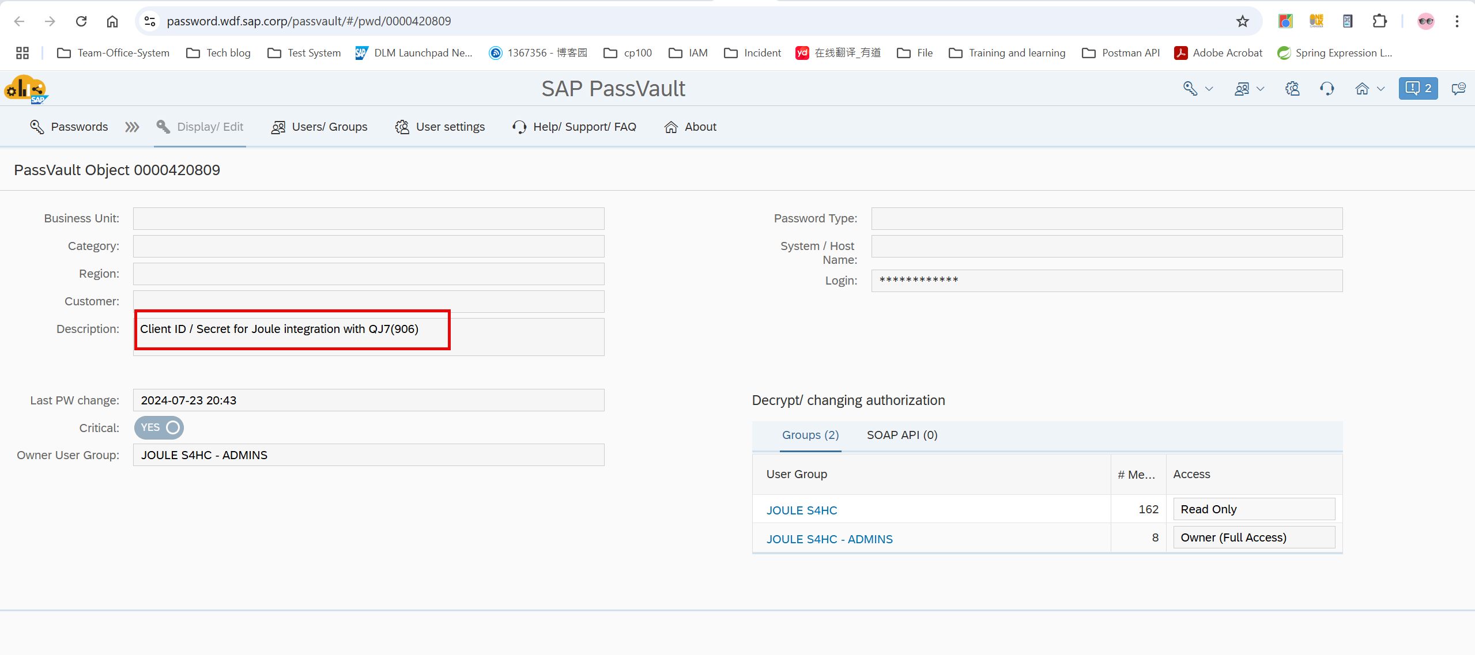Toggle the Critical YES switch
The height and width of the screenshot is (655, 1475).
tap(159, 427)
